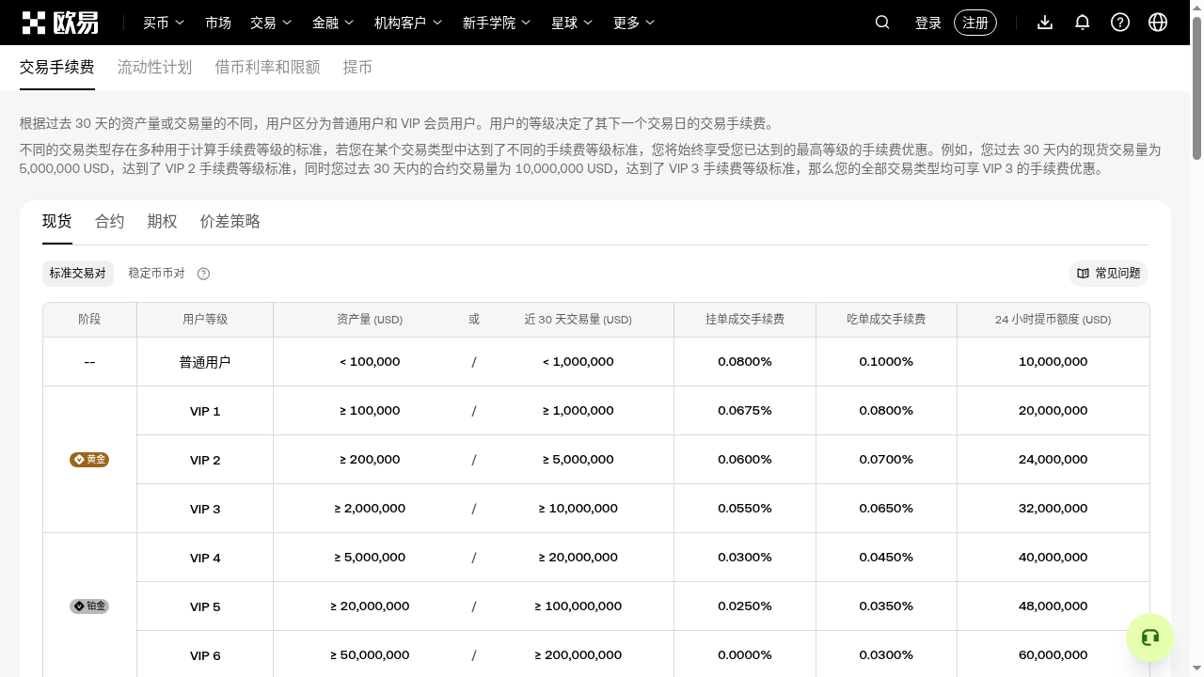The height and width of the screenshot is (677, 1204).
Task: Open the search magnifier icon
Action: coord(882,23)
